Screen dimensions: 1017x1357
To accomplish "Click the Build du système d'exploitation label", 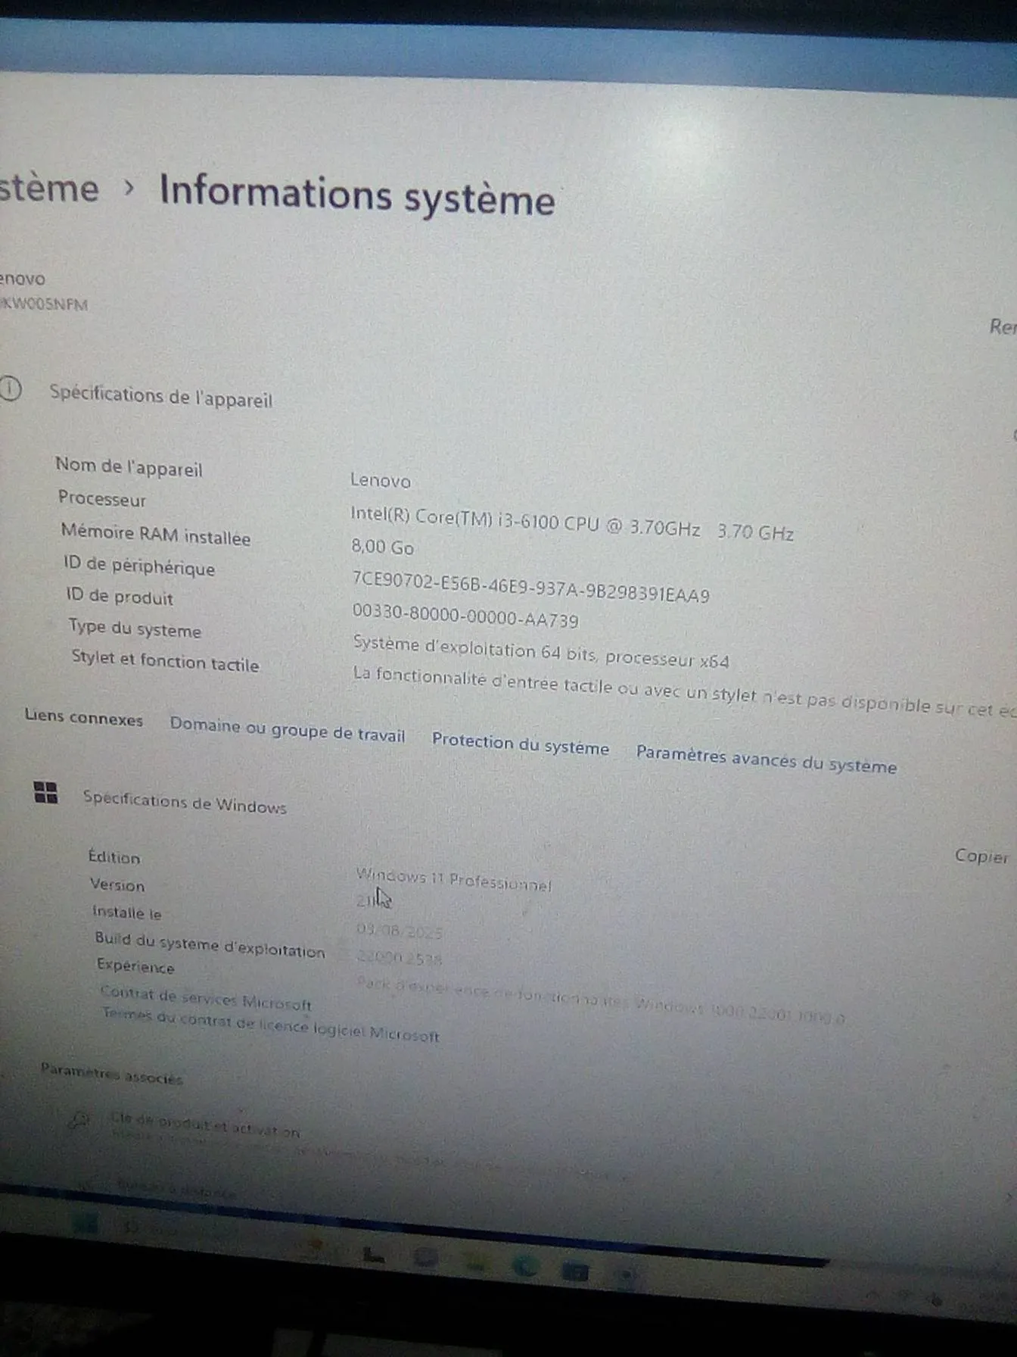I will [210, 944].
